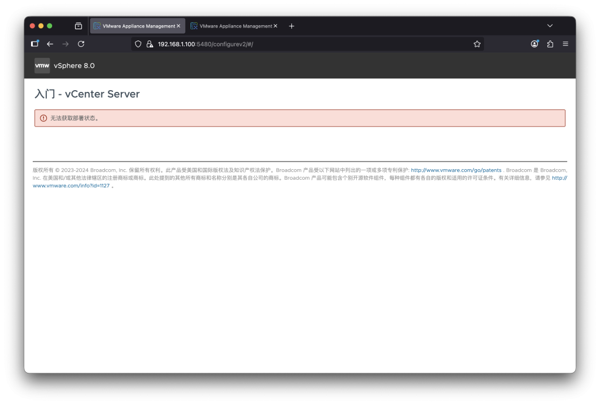Switch to the second VMware Appliance Management tab

[233, 25]
